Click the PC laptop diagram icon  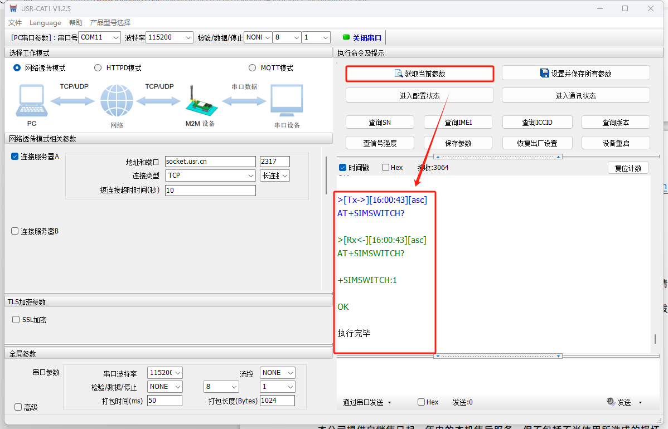[31, 101]
